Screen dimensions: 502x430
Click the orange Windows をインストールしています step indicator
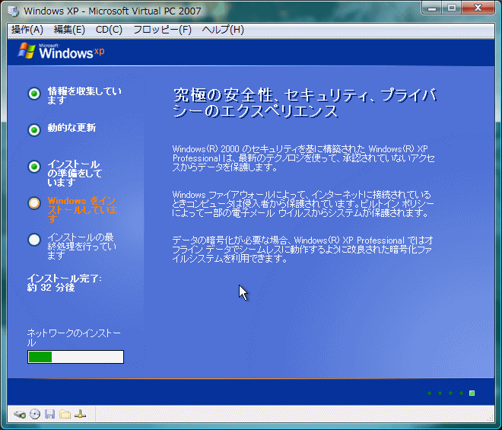tap(34, 203)
